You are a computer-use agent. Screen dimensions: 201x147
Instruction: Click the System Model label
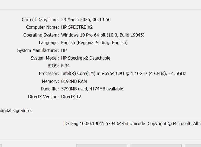45,58
